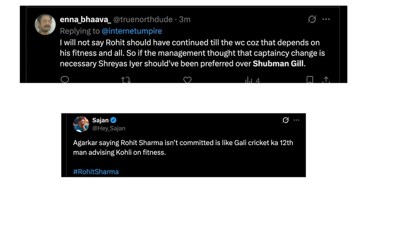The image size is (396, 248).
Task: Click the enna_bhaava_ display name
Action: [85, 19]
